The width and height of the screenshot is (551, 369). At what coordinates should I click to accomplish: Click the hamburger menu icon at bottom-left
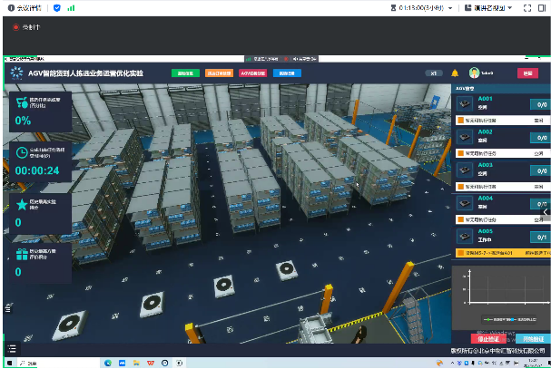click(x=11, y=349)
